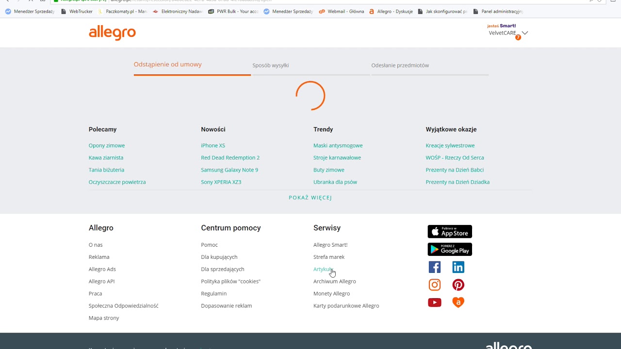
Task: Open the Dla kupujących help link
Action: [x=219, y=257]
